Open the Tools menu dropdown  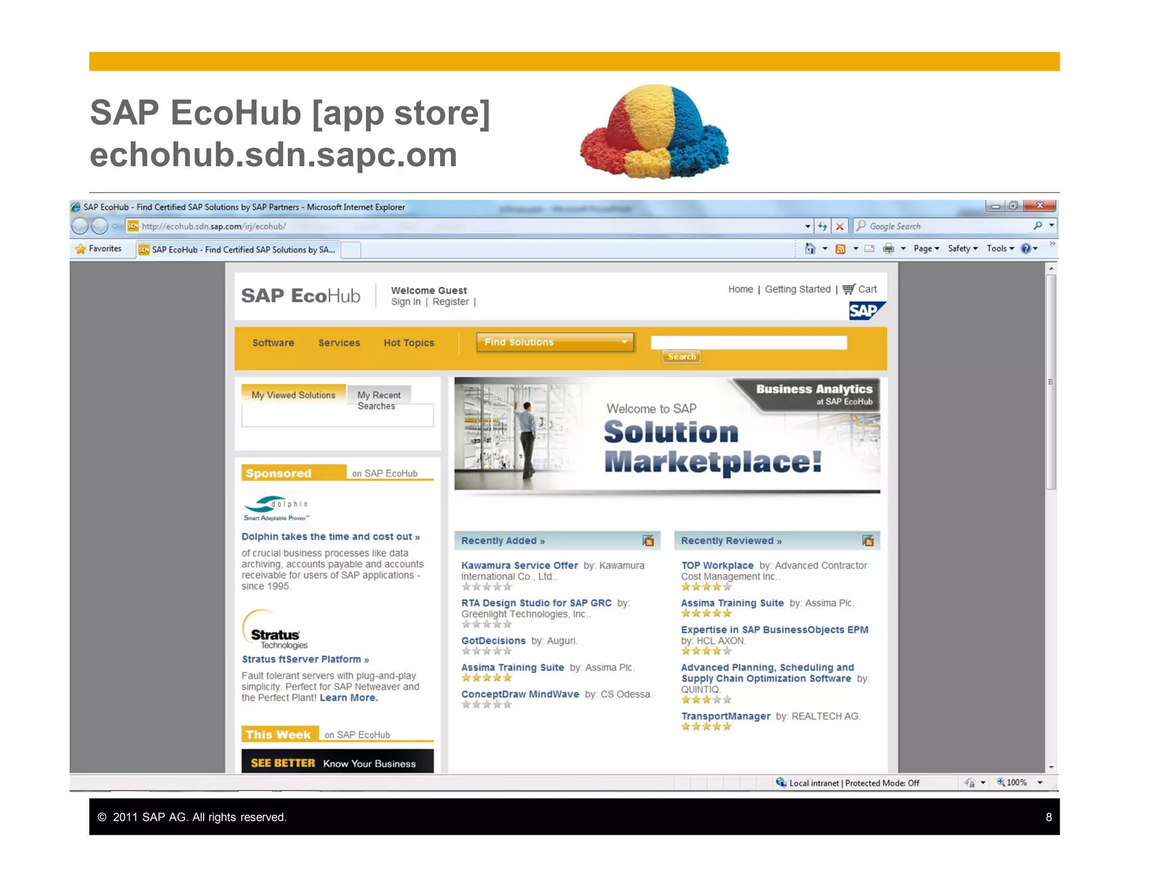[1000, 248]
